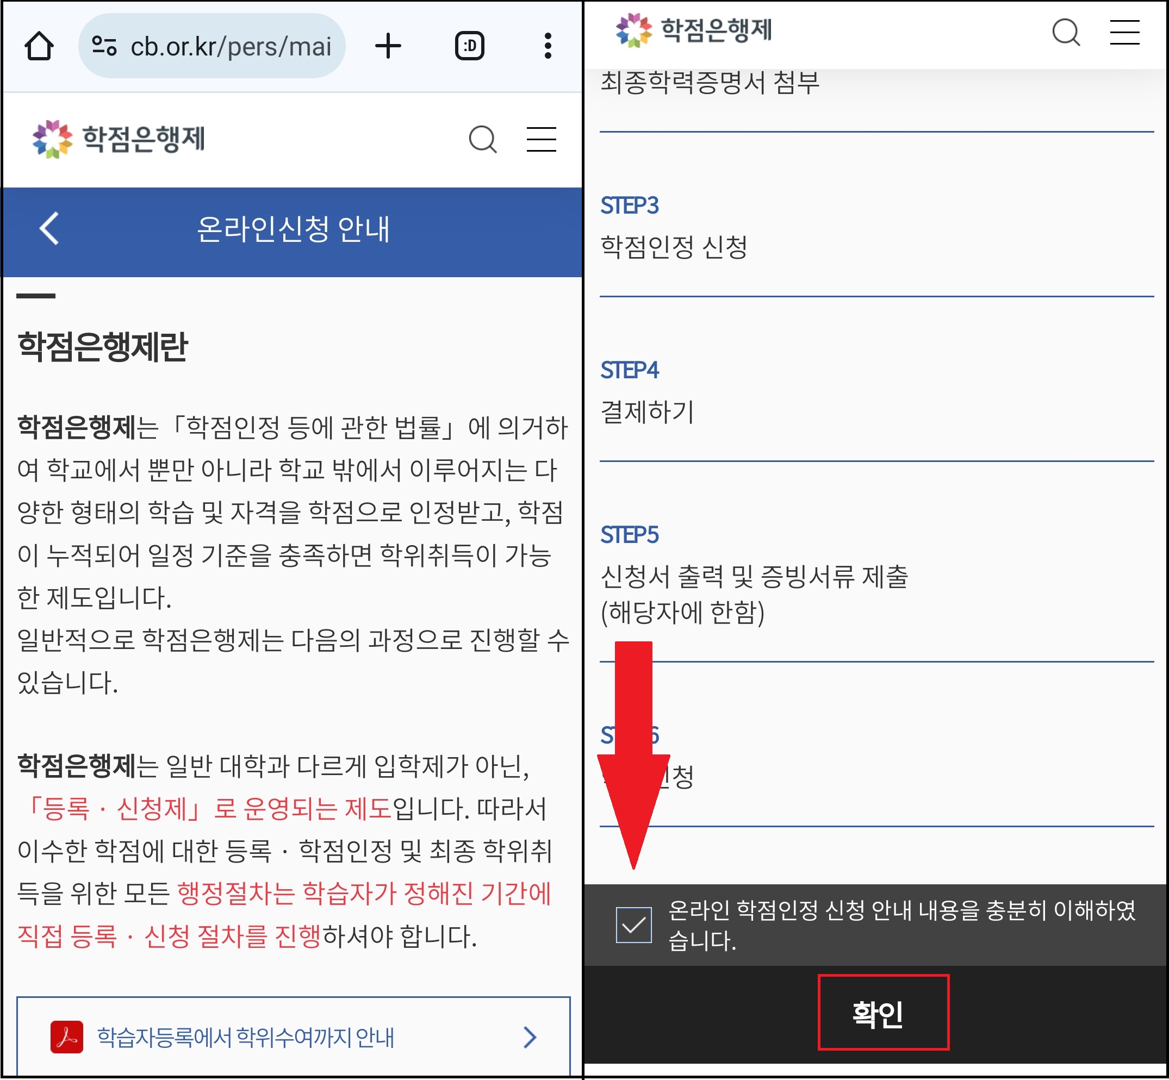This screenshot has width=1169, height=1080.
Task: Open the hamburger menu in right header
Action: (x=1124, y=32)
